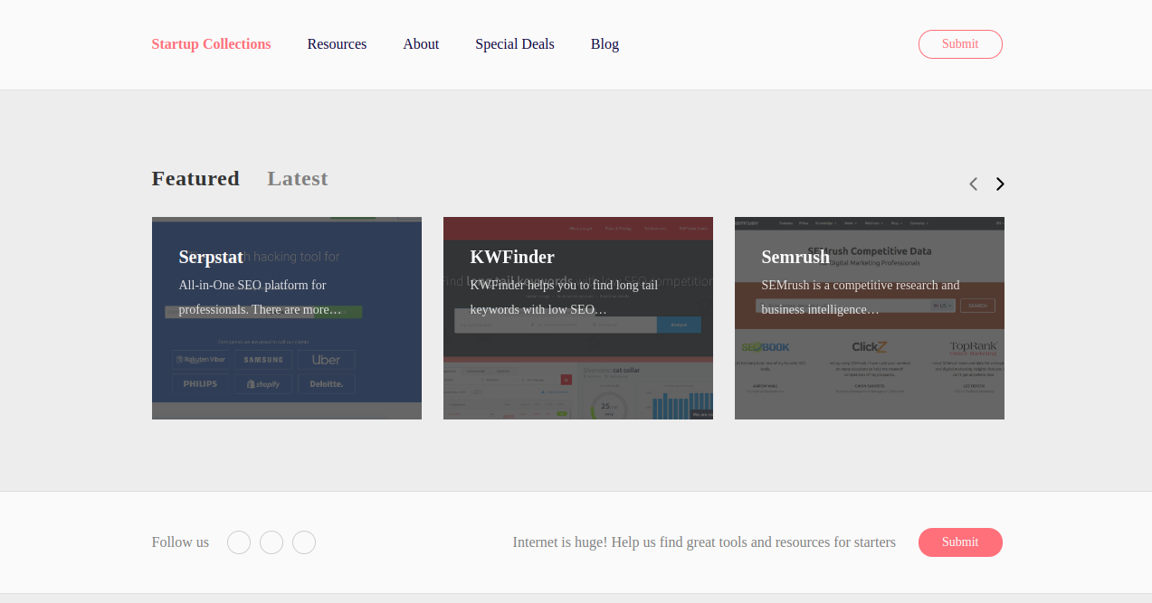Open the Resources menu item

click(337, 44)
